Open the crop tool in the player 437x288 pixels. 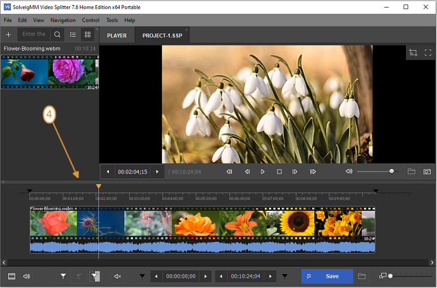pos(413,53)
